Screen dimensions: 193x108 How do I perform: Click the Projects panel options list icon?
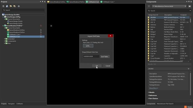[3, 6]
